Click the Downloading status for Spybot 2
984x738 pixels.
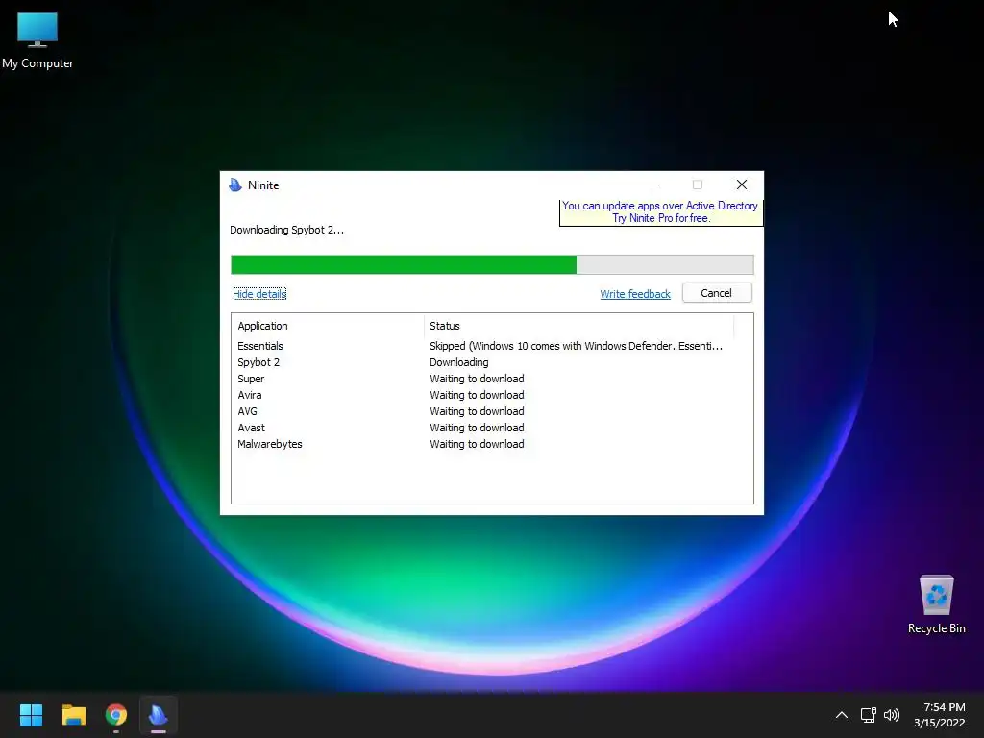tap(458, 362)
